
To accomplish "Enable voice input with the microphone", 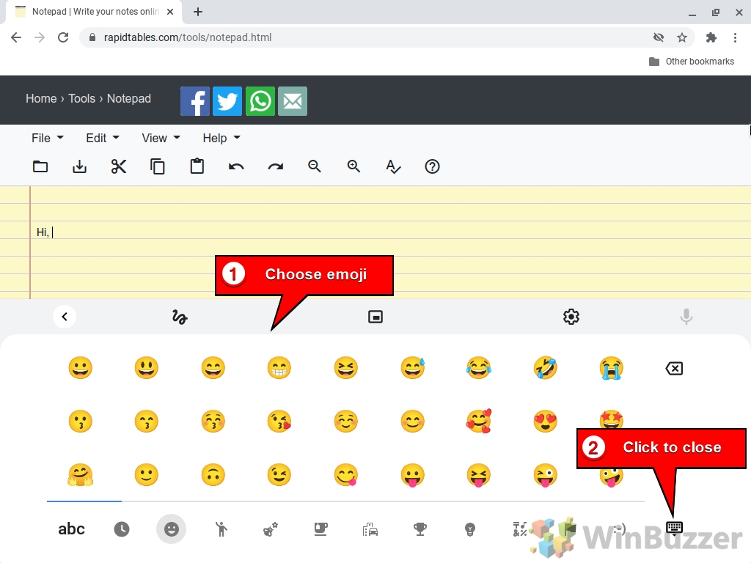I will point(686,317).
